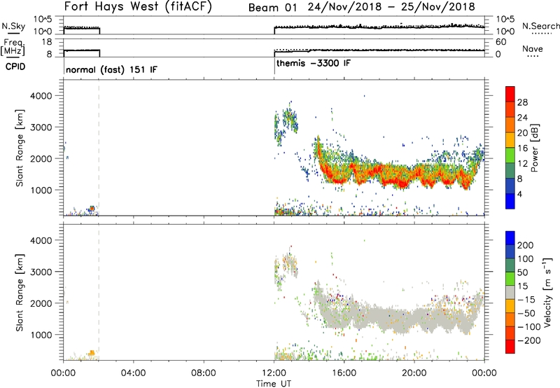Click the 'Power [dB]' color bar label
Screen dimensions: 560x388
point(534,148)
